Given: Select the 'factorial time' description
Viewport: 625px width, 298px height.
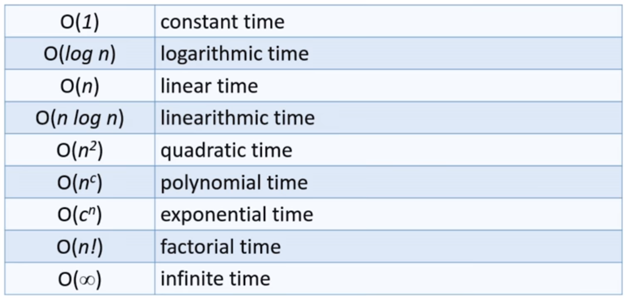Looking at the screenshot, I should 221,247.
